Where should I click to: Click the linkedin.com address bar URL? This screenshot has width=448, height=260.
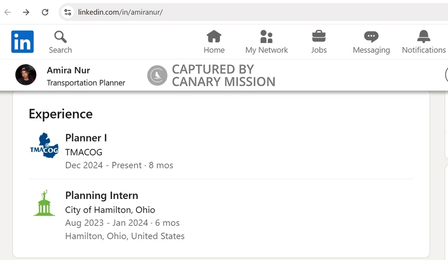coord(120,12)
